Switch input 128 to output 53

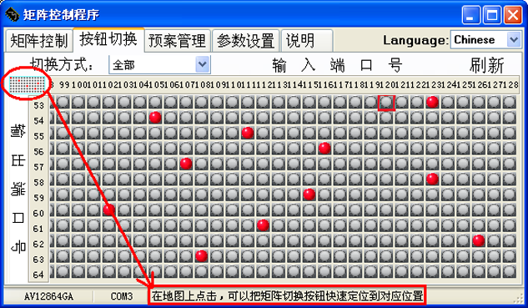[510, 102]
